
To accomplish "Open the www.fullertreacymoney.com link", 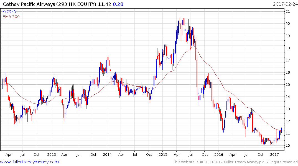I will [x=29, y=162].
